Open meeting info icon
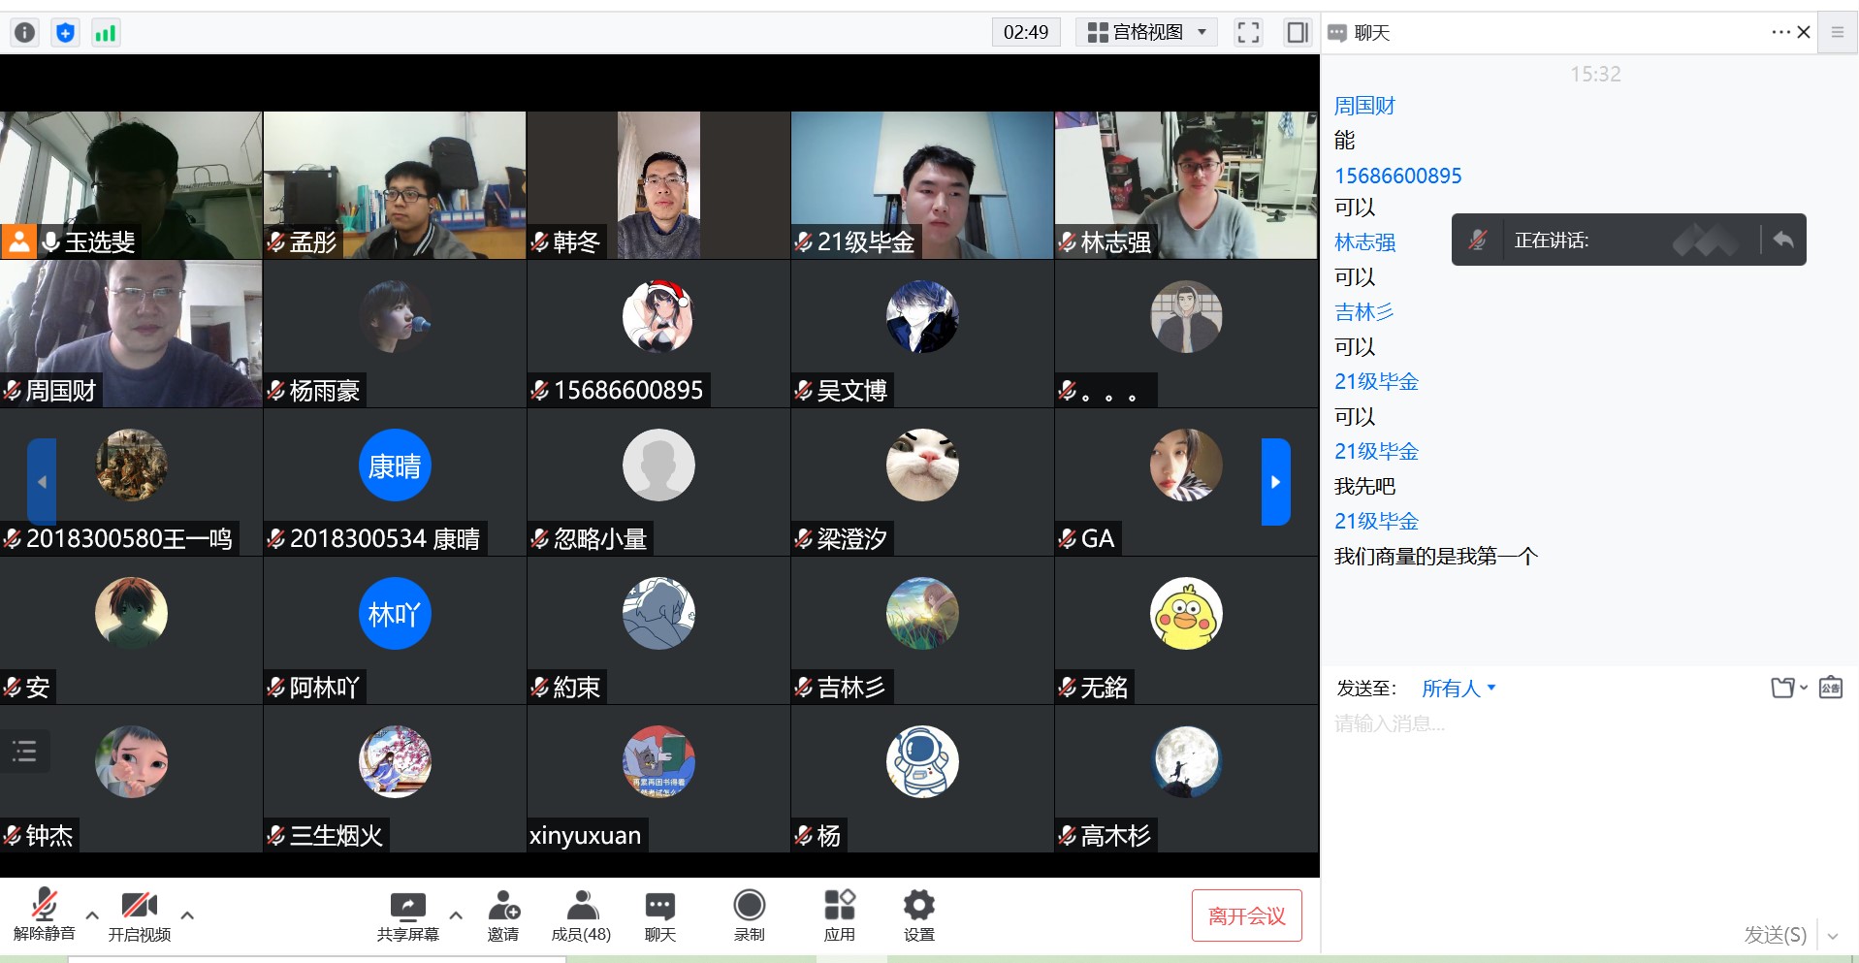1859x963 pixels. (x=24, y=33)
